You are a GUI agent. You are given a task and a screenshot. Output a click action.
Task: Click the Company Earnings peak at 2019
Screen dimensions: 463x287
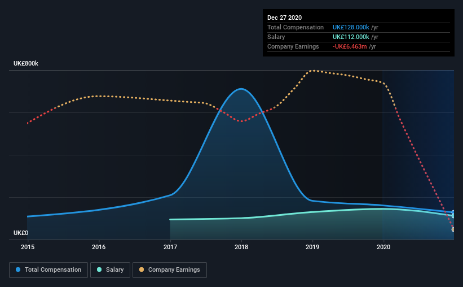click(313, 71)
